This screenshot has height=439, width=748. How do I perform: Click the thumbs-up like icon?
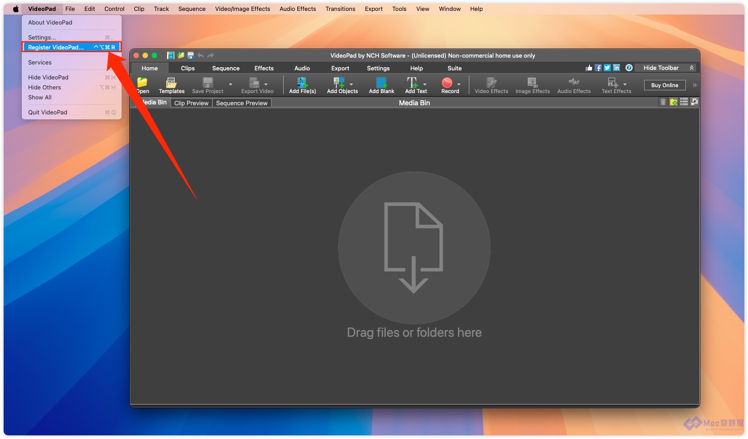tap(589, 68)
